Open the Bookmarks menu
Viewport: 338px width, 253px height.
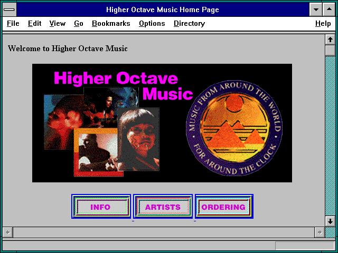tap(111, 23)
